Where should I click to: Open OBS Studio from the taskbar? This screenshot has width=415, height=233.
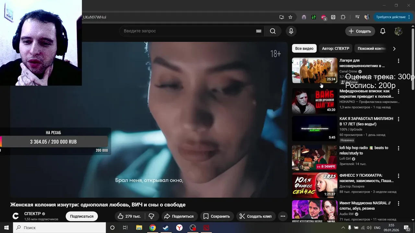point(193,227)
